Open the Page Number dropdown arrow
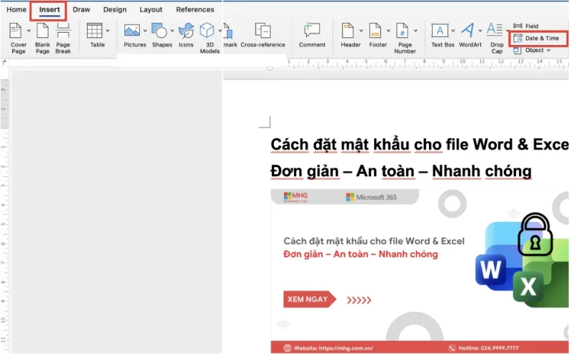 click(415, 31)
